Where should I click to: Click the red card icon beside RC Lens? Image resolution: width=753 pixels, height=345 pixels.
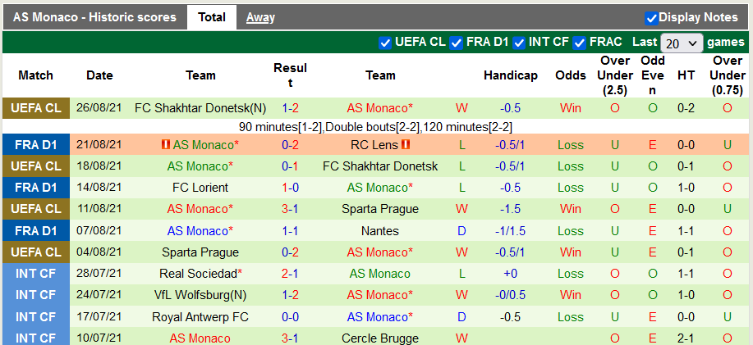click(x=406, y=145)
